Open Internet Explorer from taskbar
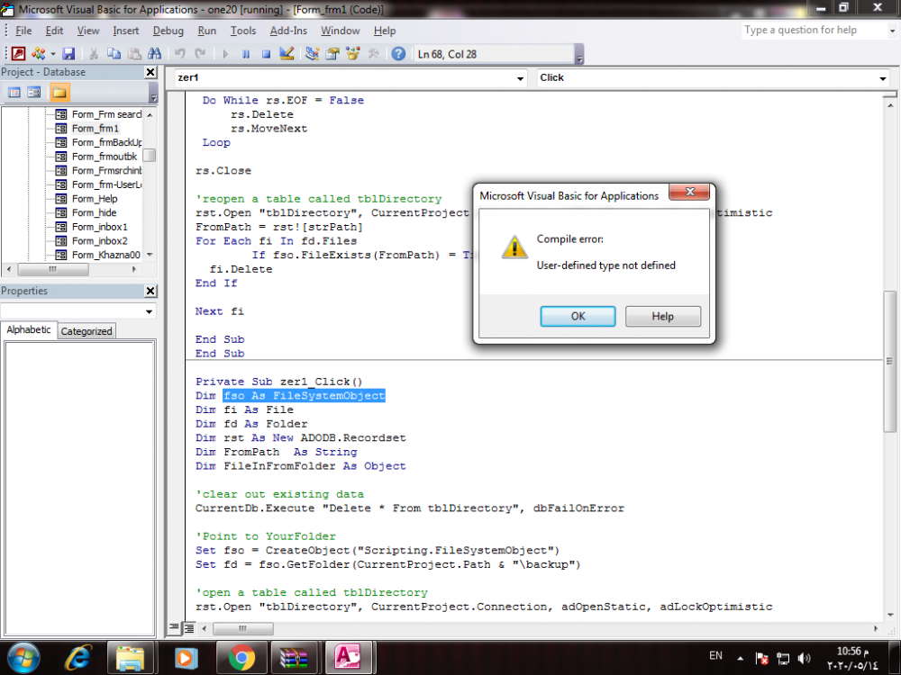 (x=78, y=657)
